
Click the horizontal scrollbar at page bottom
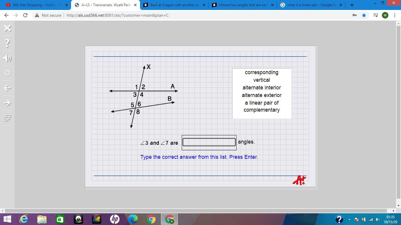[x=196, y=211]
